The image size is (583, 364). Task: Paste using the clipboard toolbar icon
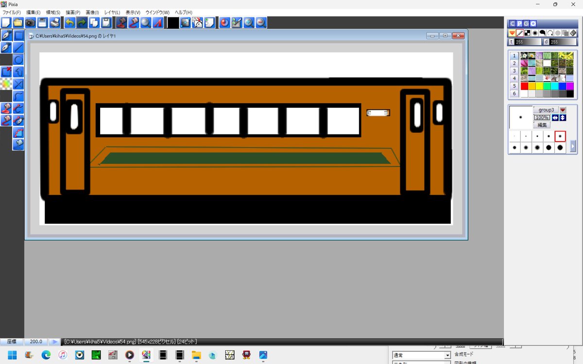106,22
